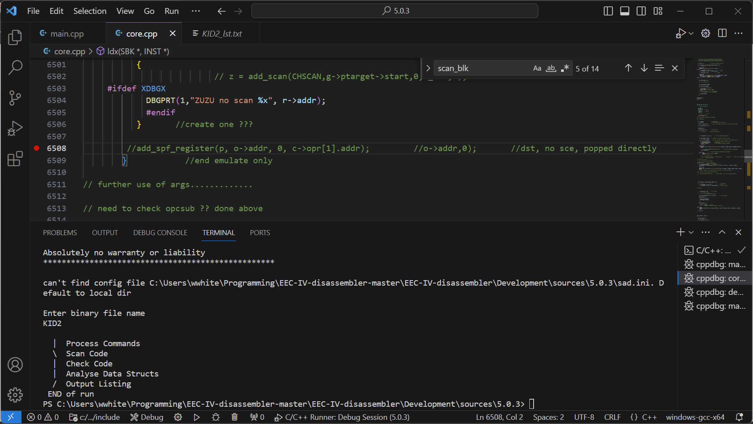Image resolution: width=753 pixels, height=424 pixels.
Task: Open the Run and Debug view
Action: tap(15, 128)
